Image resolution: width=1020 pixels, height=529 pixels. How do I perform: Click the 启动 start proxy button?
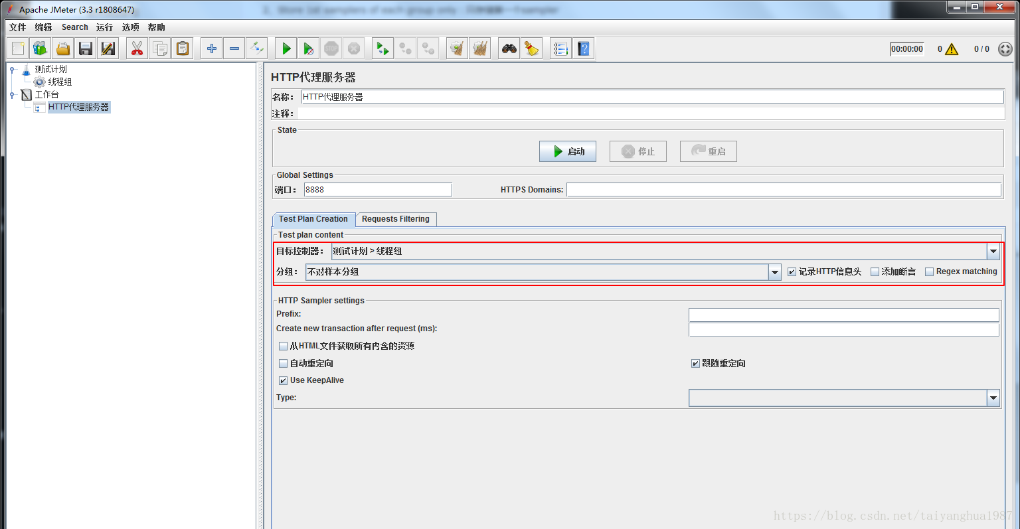[x=568, y=151]
